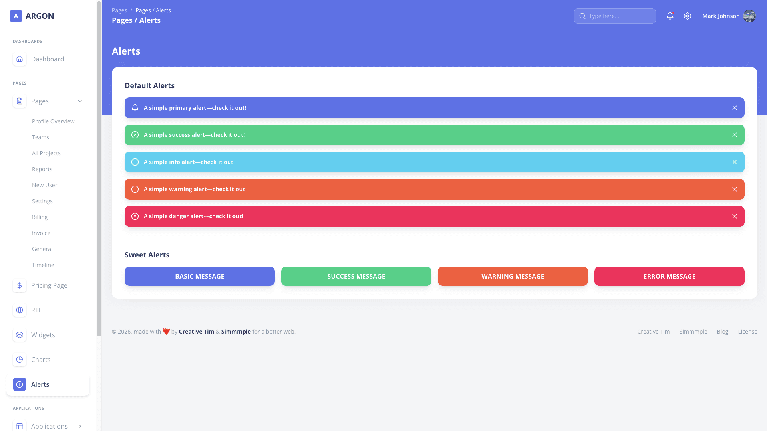Open the Billing page from sidebar
The height and width of the screenshot is (431, 767).
40,217
